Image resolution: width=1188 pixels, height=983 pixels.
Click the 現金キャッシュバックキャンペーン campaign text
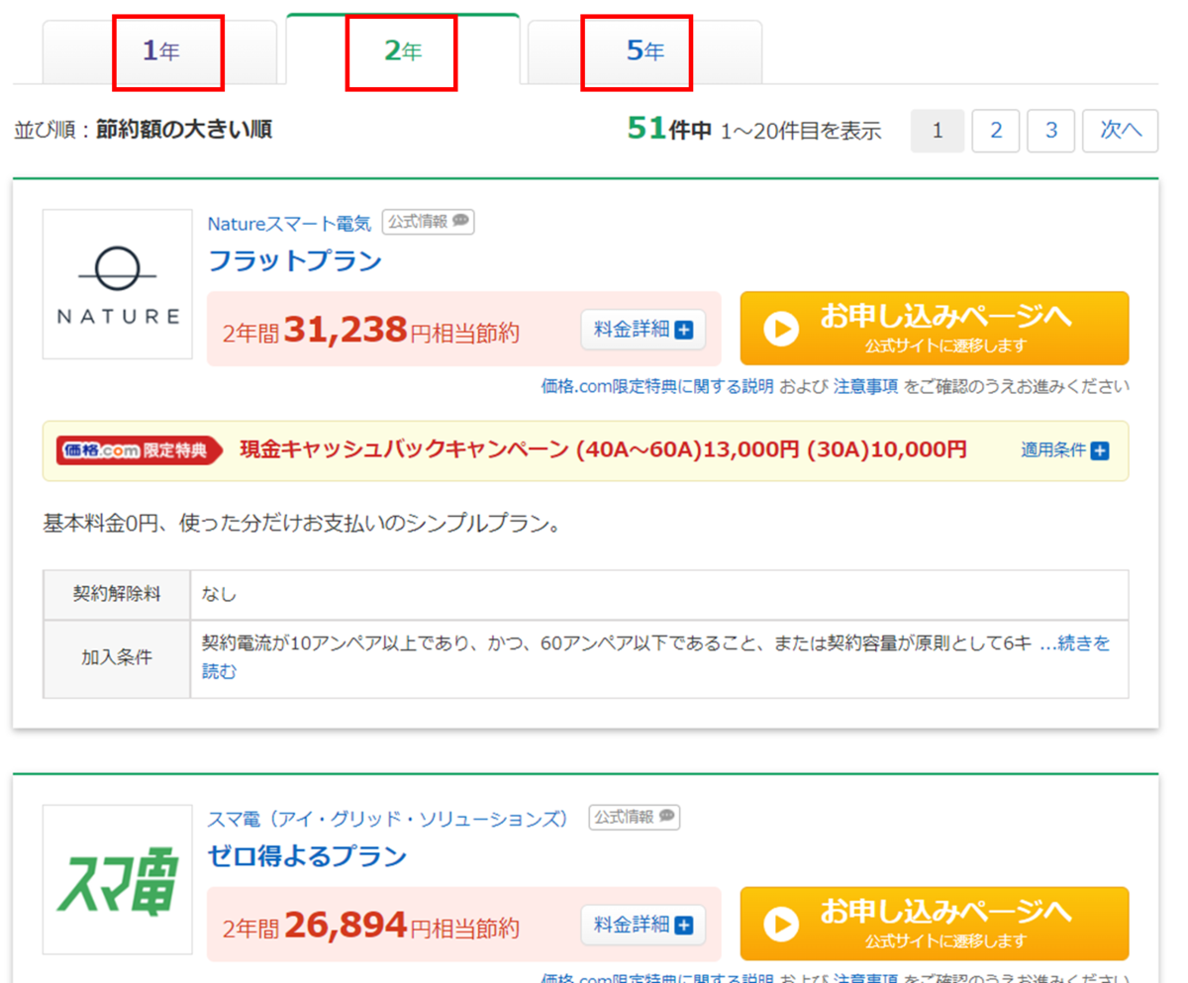[603, 450]
